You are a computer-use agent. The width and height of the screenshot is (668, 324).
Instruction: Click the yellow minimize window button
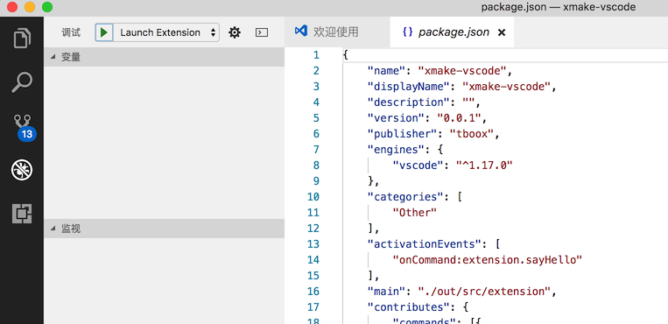pyautogui.click(x=30, y=7)
